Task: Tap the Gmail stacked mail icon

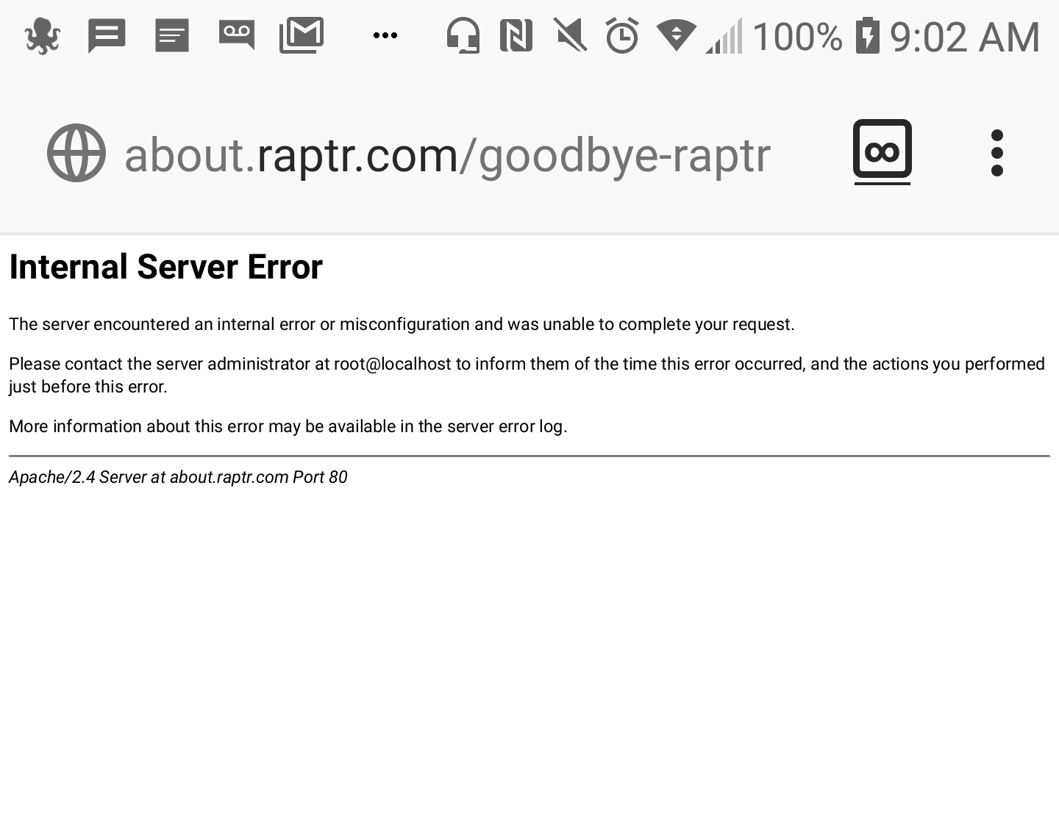Action: click(302, 36)
